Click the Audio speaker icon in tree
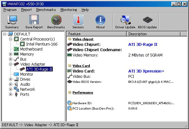Image resolution: width=189 pixels, height=129 pixels. click(x=16, y=84)
